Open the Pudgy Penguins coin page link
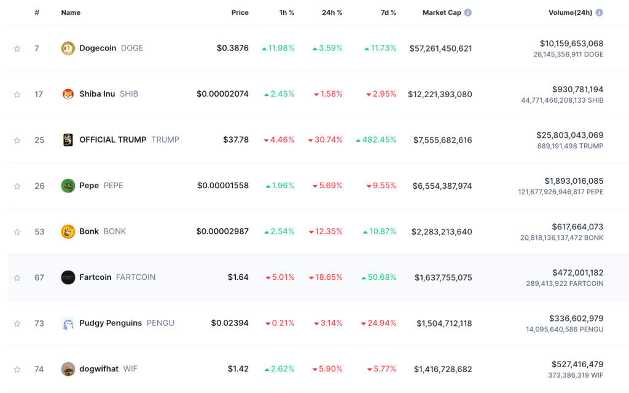 (x=111, y=323)
